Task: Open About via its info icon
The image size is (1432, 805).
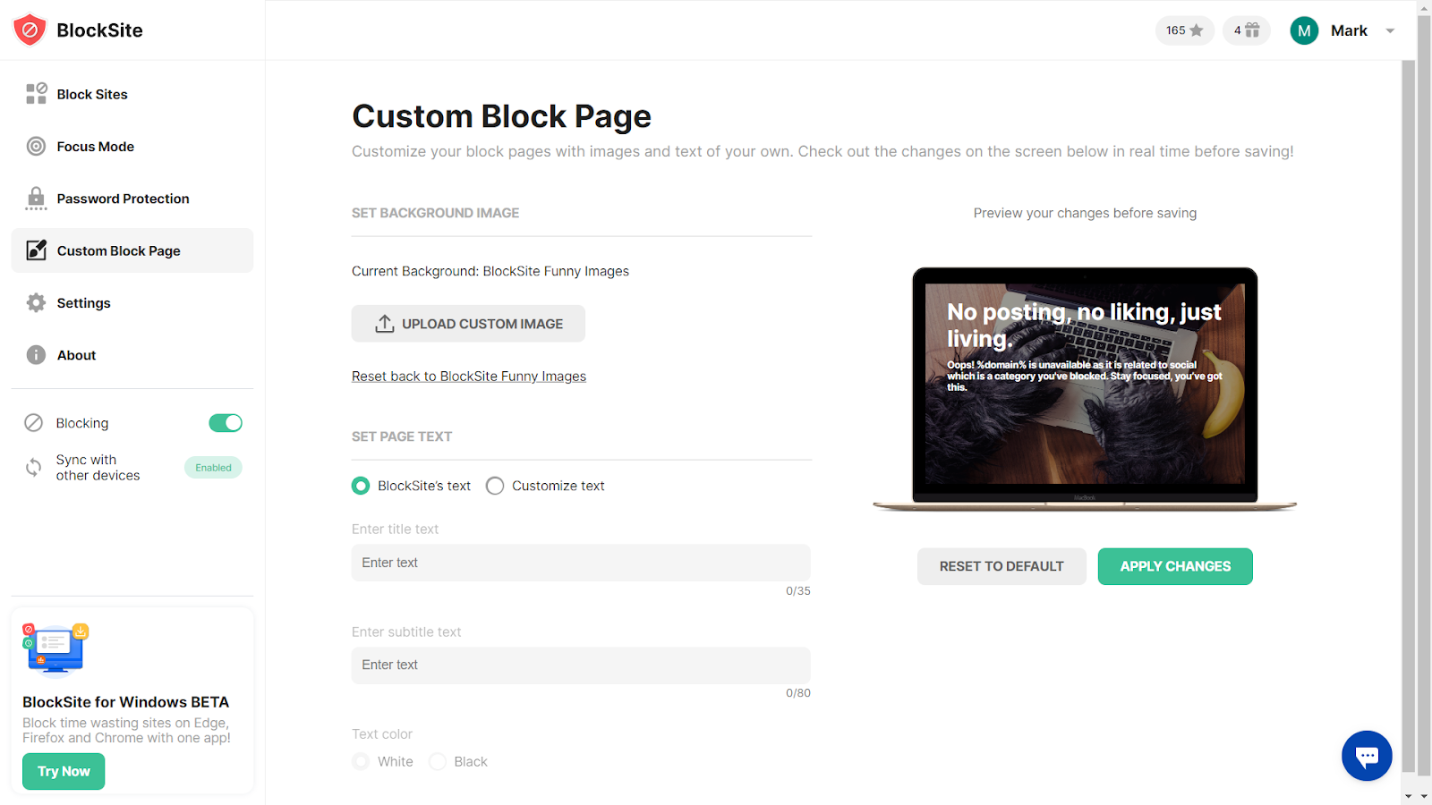Action: (36, 355)
